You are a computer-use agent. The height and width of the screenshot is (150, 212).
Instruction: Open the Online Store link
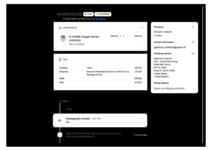98,19
